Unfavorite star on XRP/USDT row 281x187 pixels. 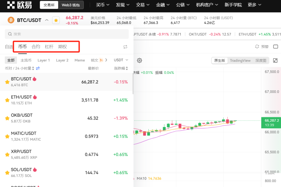7,154
